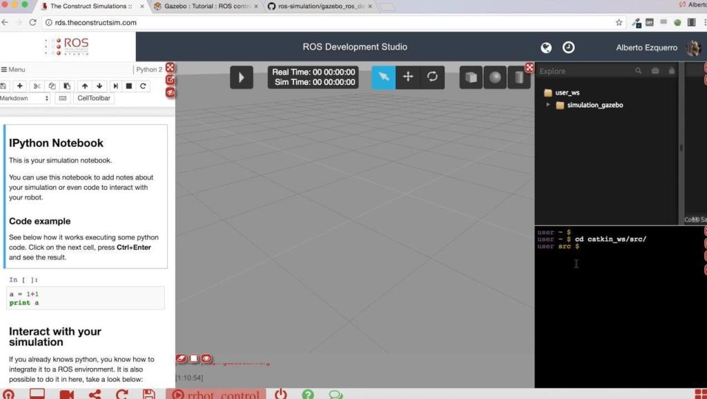Select the arrow selection mode tool

point(384,77)
